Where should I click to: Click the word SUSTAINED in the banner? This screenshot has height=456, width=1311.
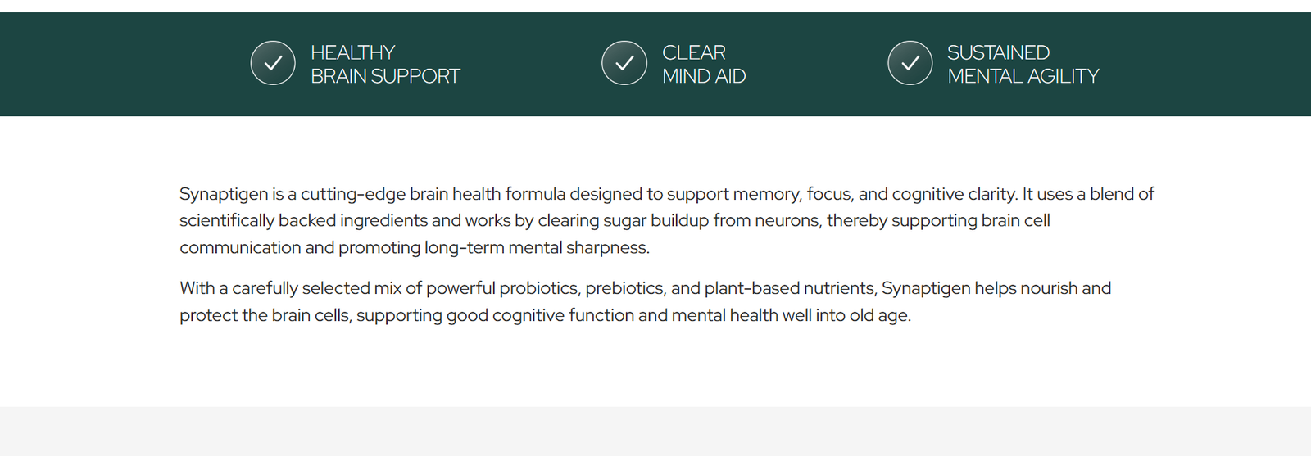[x=998, y=52]
